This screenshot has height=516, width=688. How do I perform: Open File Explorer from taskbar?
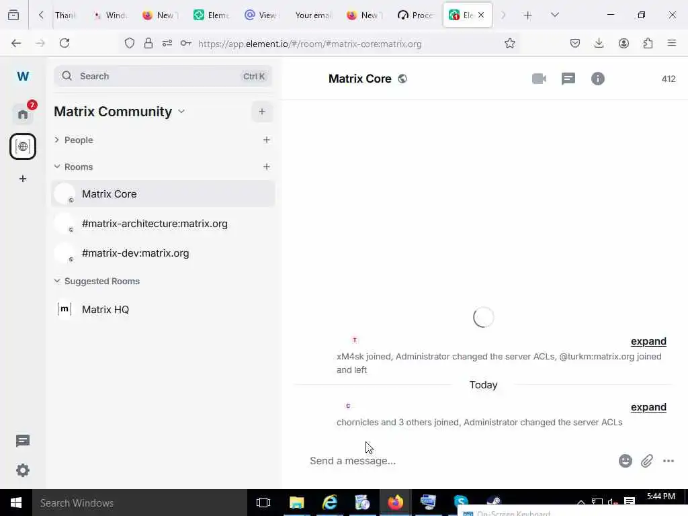tap(296, 503)
